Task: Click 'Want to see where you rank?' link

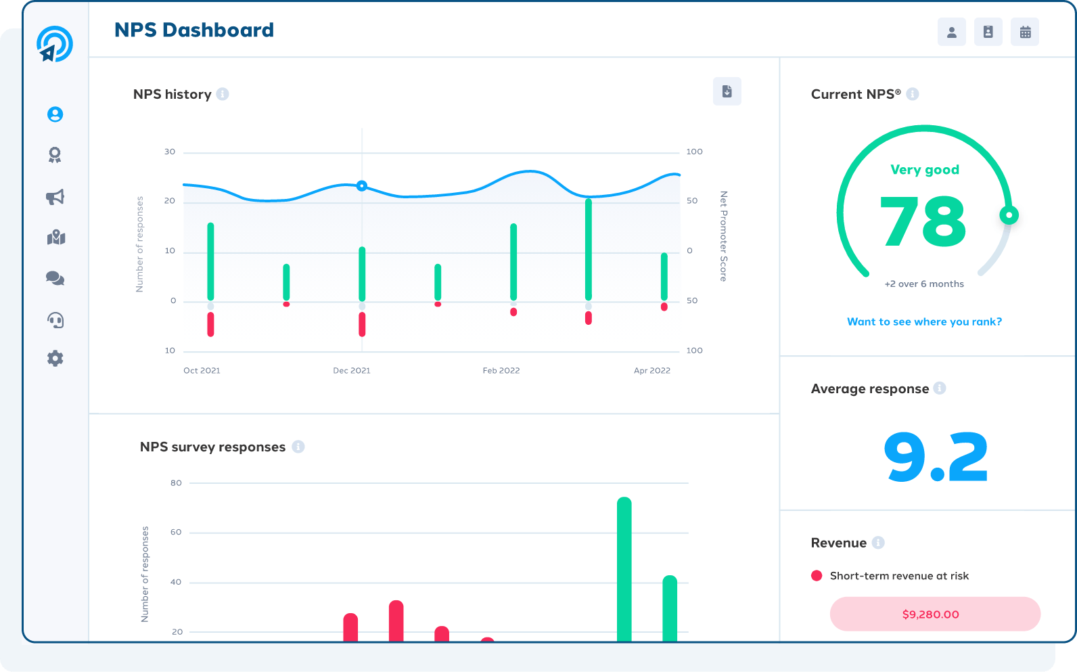Action: 924,321
